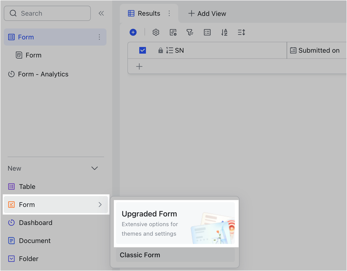Click the blue plus icon to add a record
The width and height of the screenshot is (347, 271).
tap(133, 32)
